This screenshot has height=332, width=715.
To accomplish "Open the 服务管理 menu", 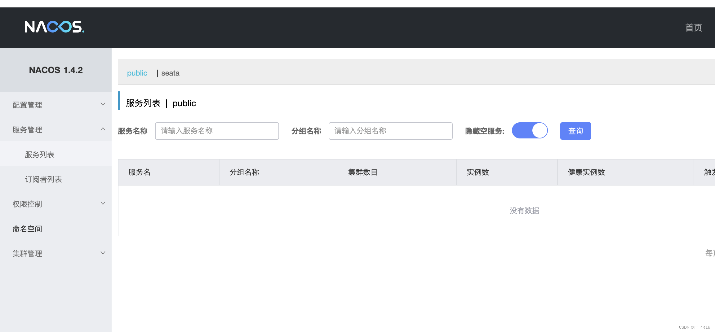I will click(x=56, y=129).
